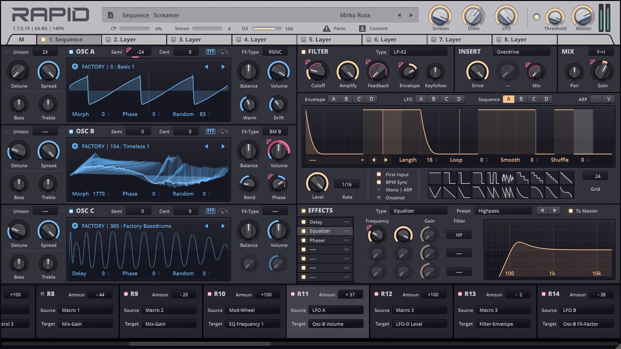Open INSERT Overdrive dropdown
621x349 pixels.
(x=521, y=52)
